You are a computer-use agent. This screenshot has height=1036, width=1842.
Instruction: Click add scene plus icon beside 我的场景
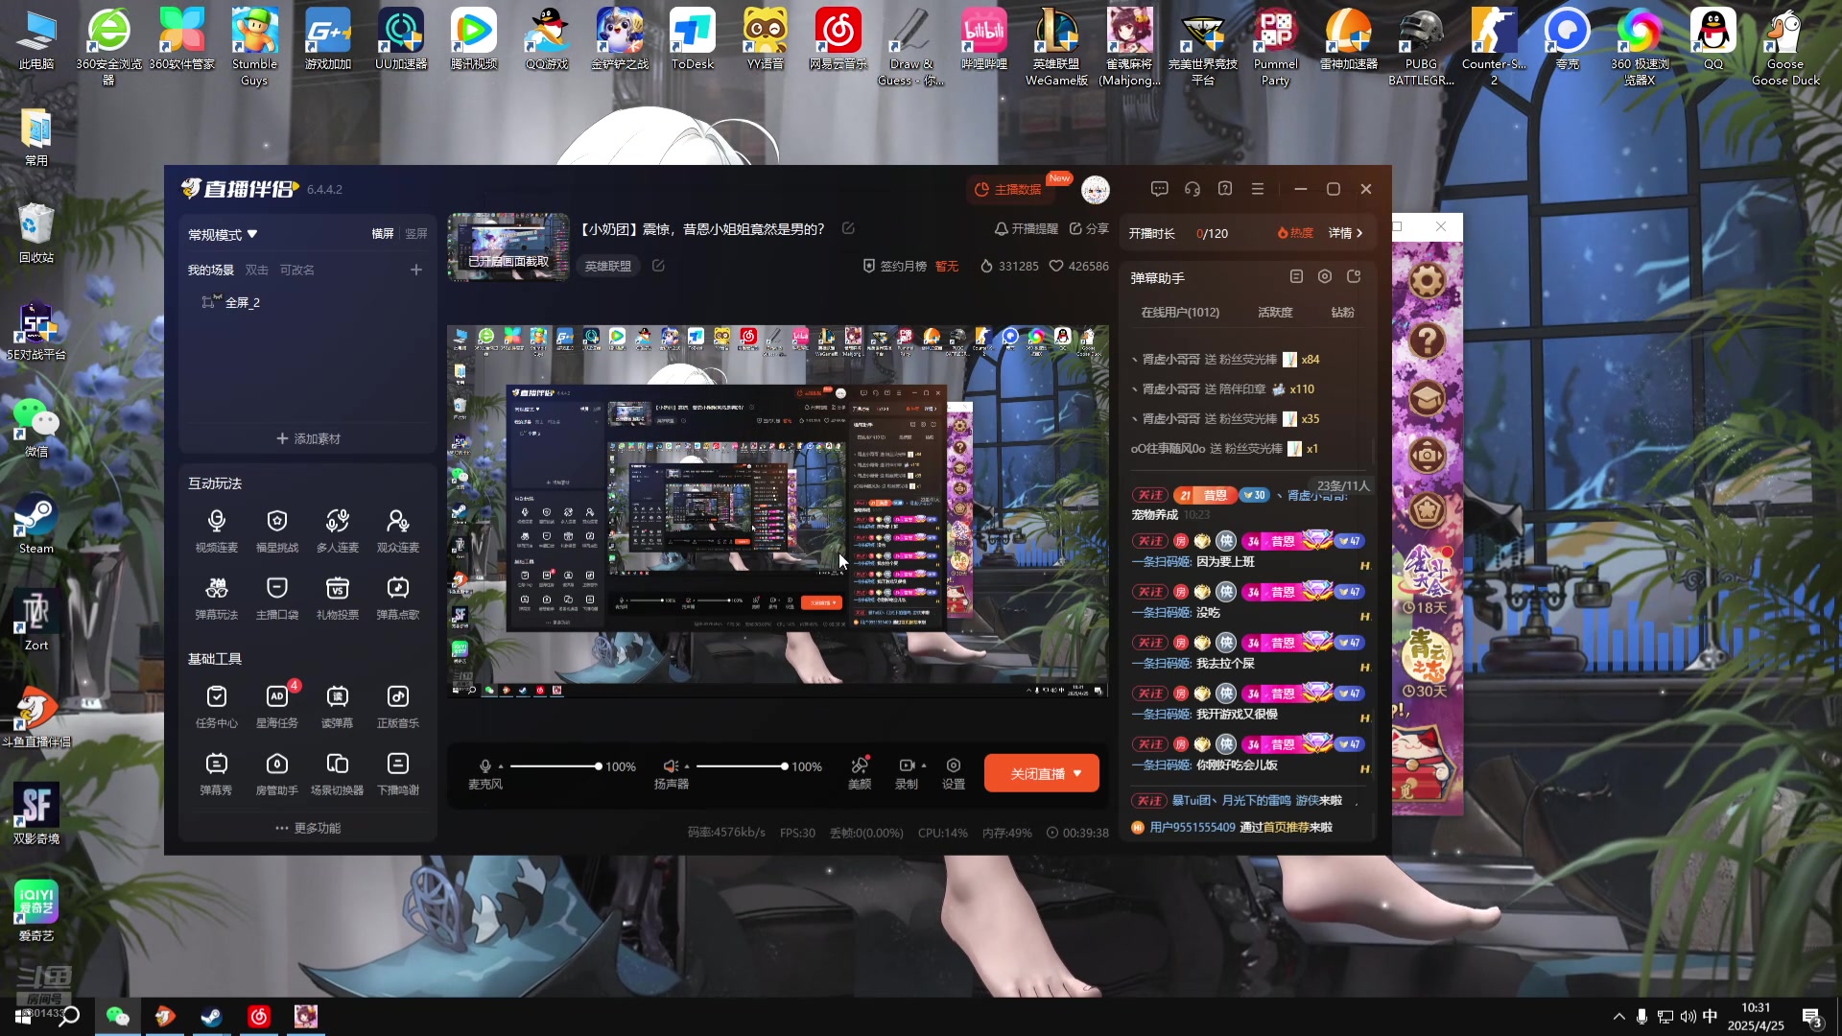416,271
